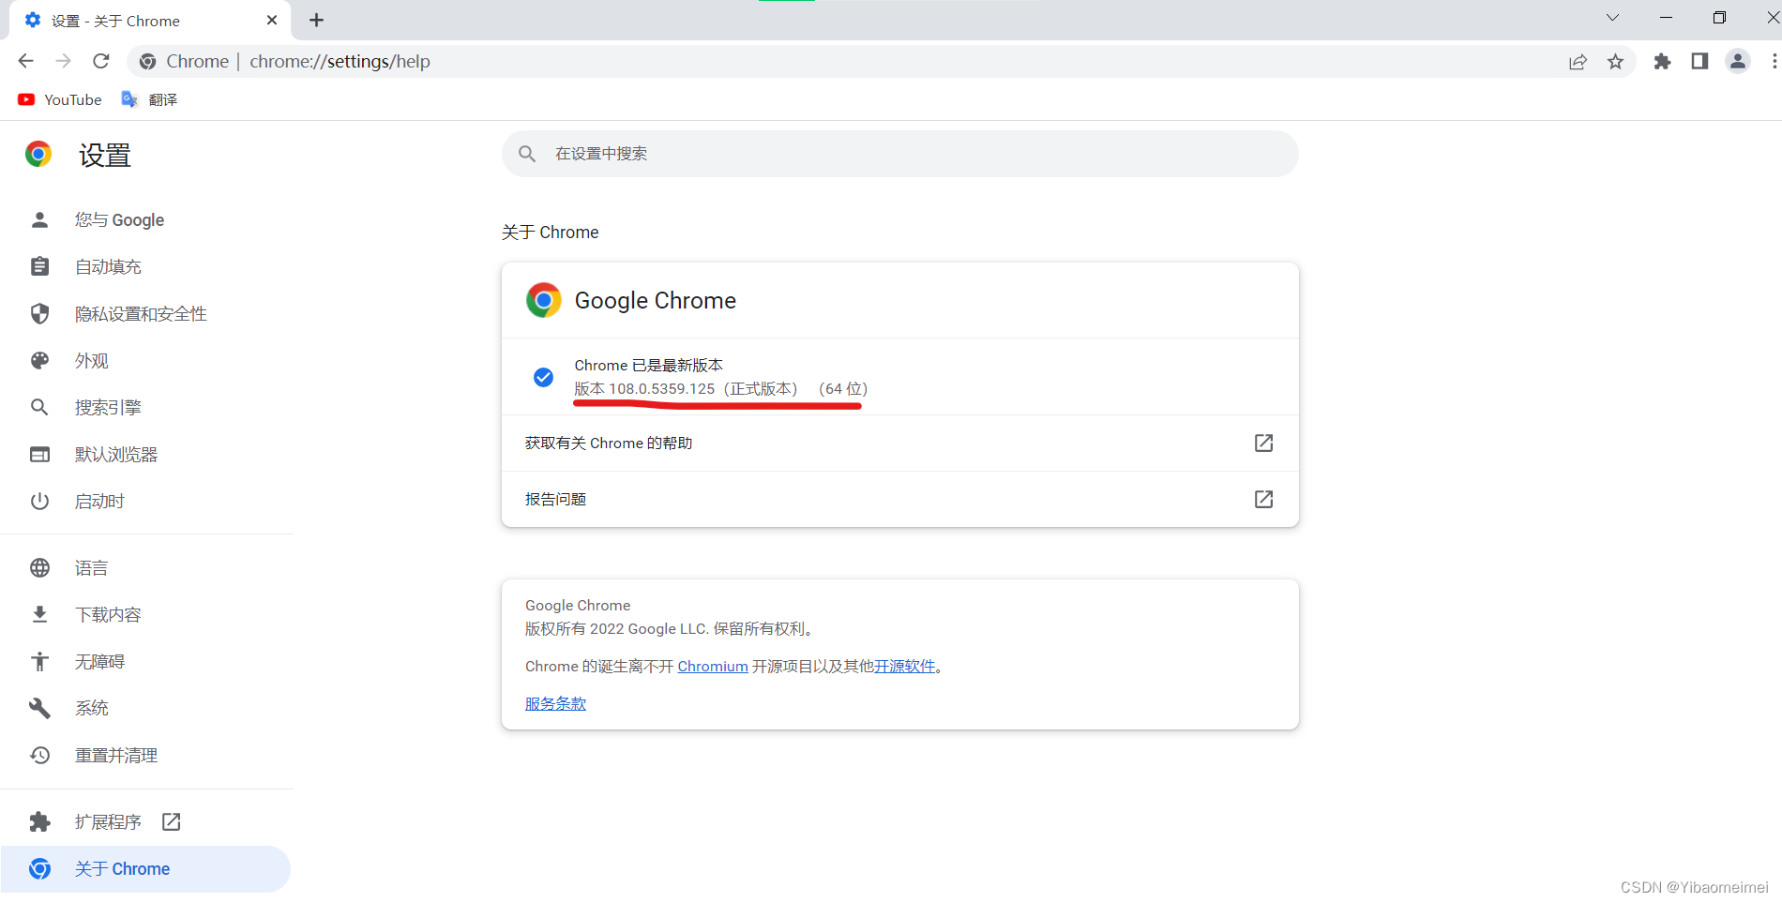Open the tab search dropdown arrow

coord(1612,18)
